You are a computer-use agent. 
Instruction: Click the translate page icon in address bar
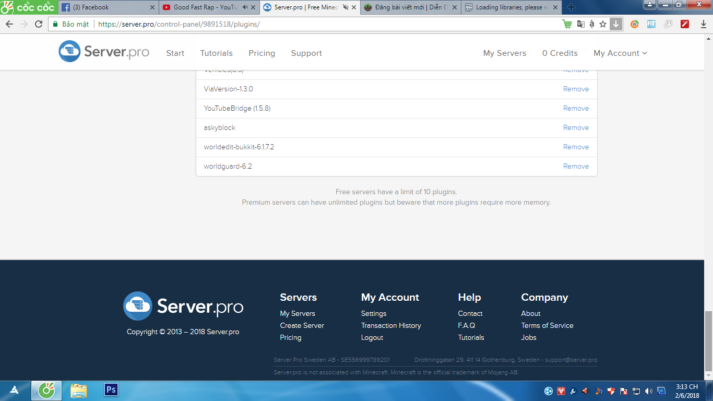point(580,24)
